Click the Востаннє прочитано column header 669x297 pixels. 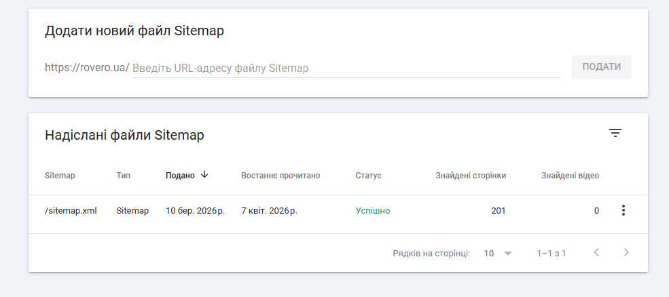click(x=281, y=176)
